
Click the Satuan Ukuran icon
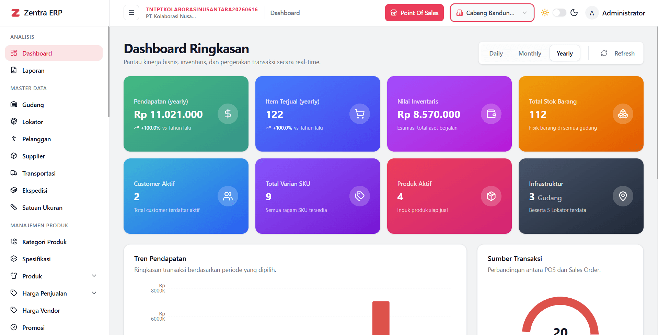(x=14, y=207)
